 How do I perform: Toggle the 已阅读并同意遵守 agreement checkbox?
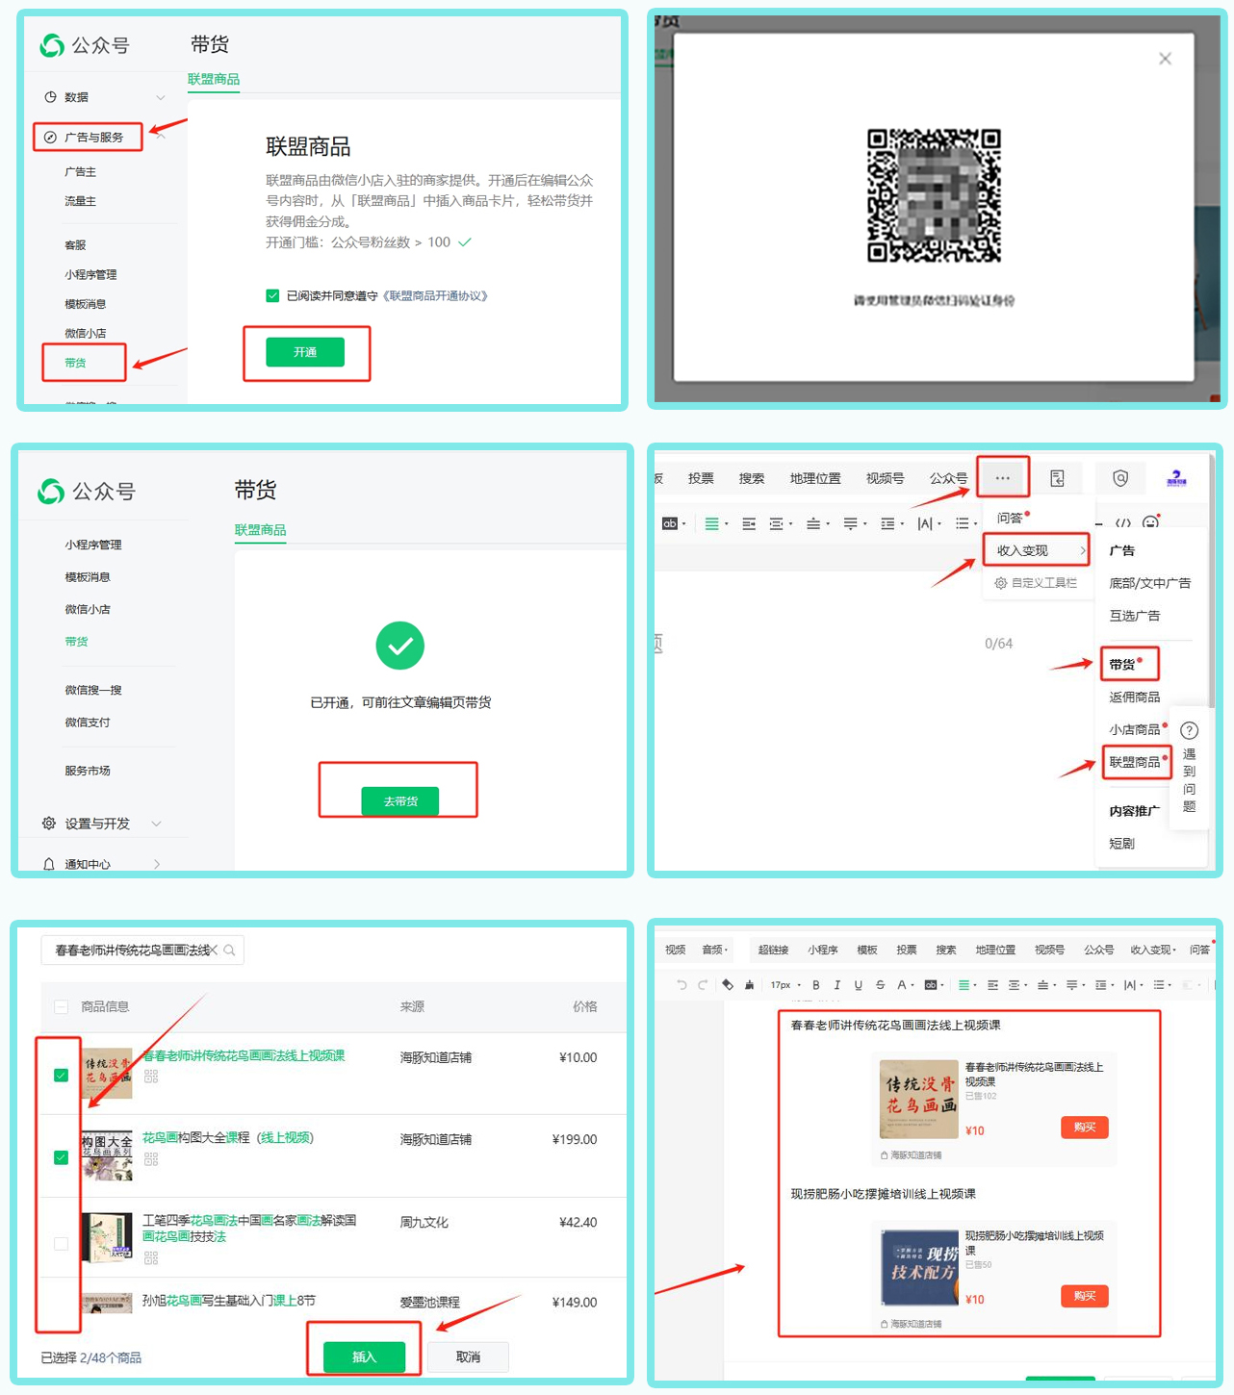[x=272, y=296]
